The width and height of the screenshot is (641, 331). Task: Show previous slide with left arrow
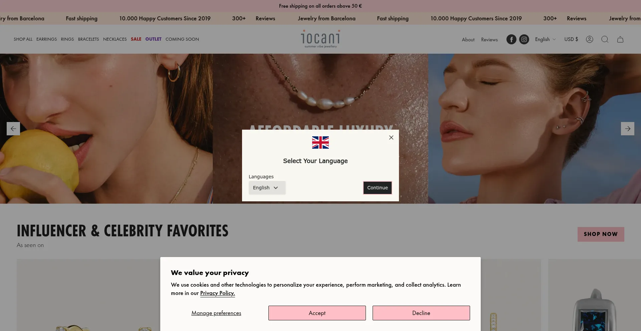point(13,129)
